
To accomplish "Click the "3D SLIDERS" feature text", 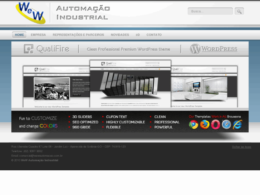I will (x=82, y=117).
